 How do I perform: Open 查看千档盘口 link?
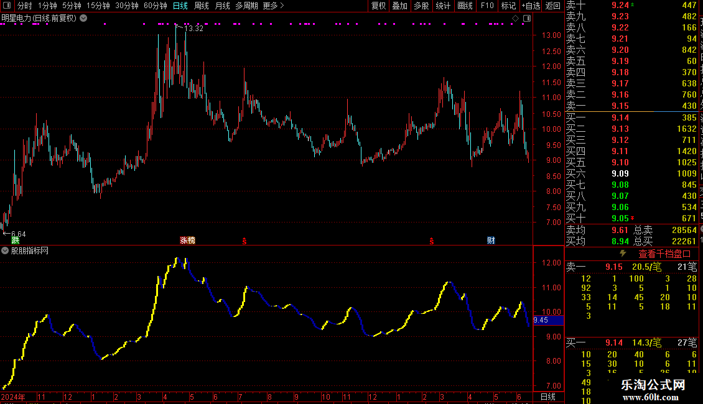coord(664,254)
